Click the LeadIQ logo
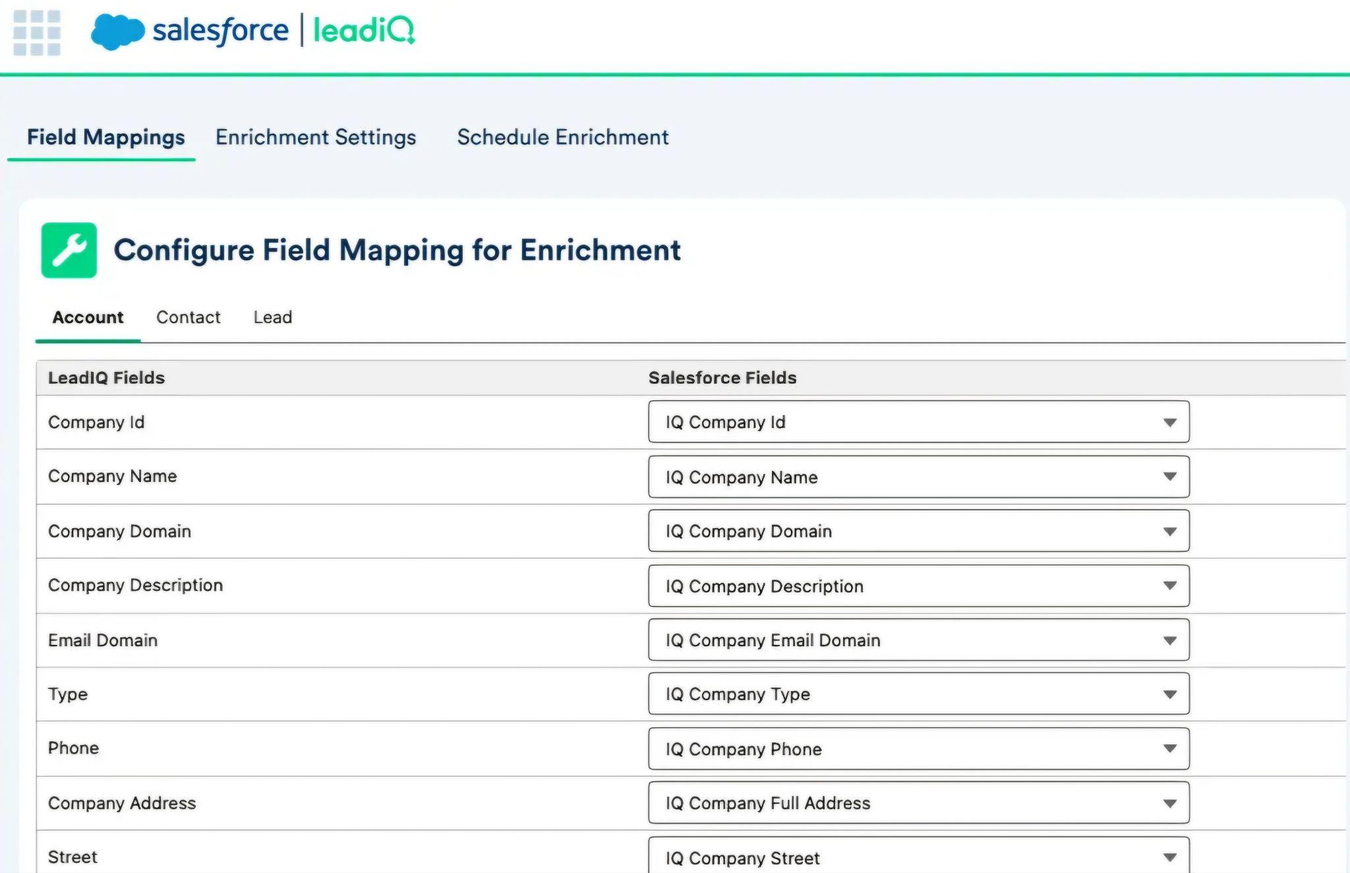The image size is (1350, 873). 364,30
